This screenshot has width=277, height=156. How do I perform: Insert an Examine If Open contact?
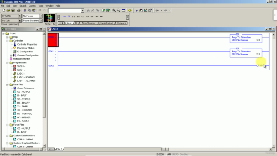(78, 16)
